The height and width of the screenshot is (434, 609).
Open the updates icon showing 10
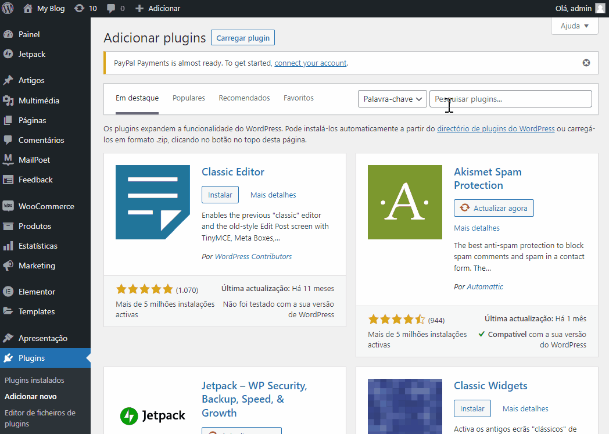coord(79,9)
